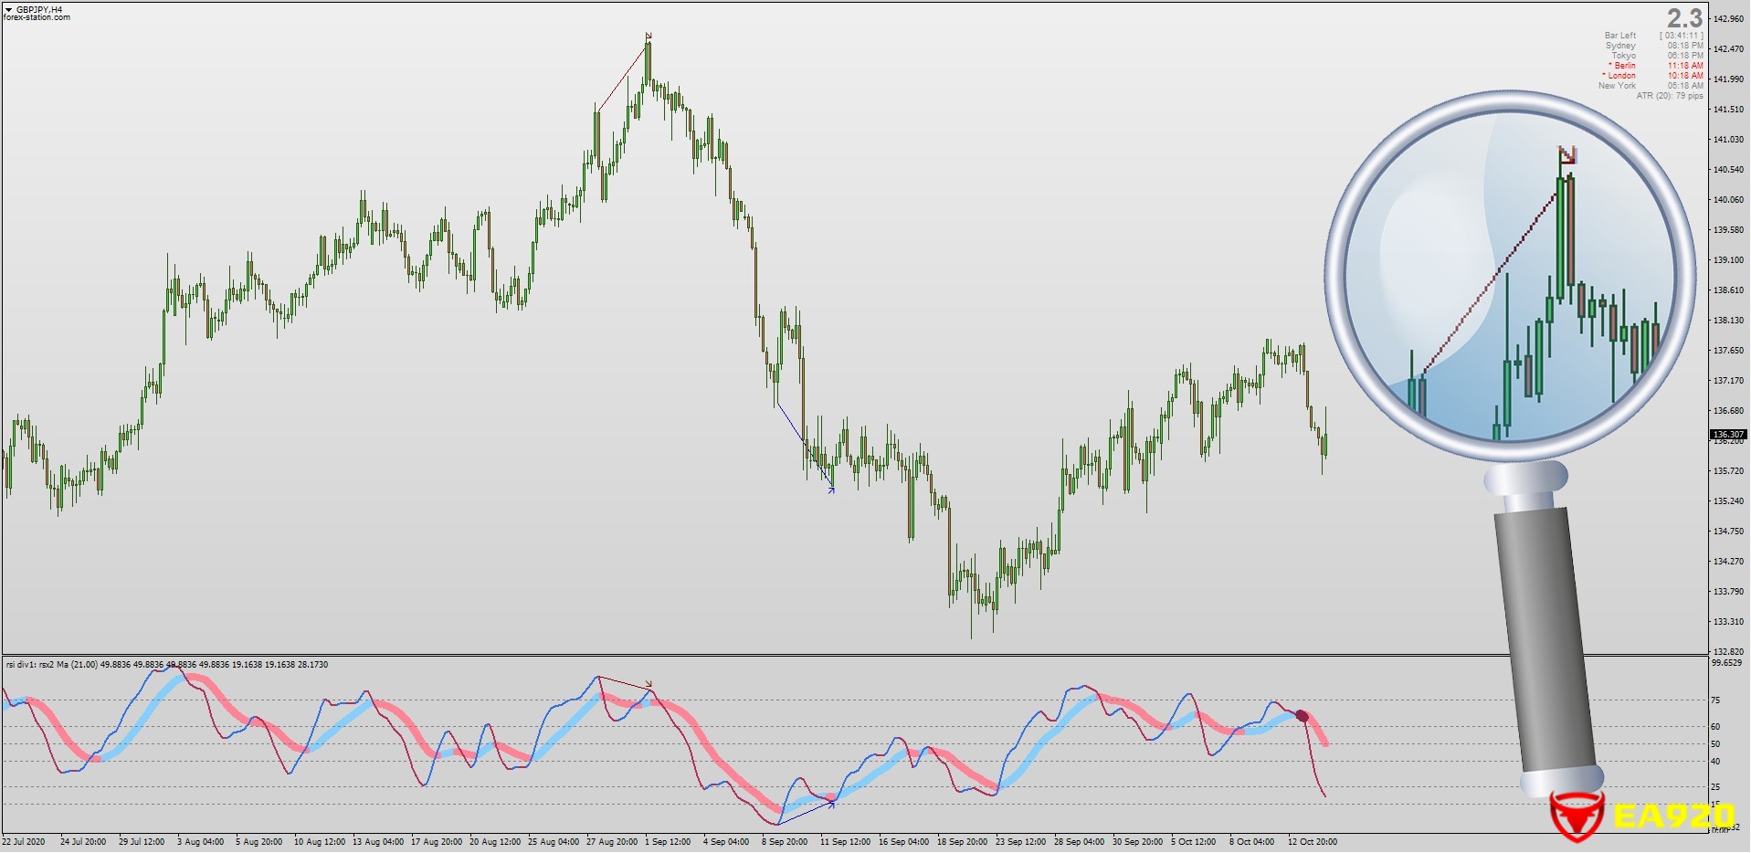Select the Berlin session time row
Viewport: 1751px width, 853px height.
click(x=1655, y=66)
